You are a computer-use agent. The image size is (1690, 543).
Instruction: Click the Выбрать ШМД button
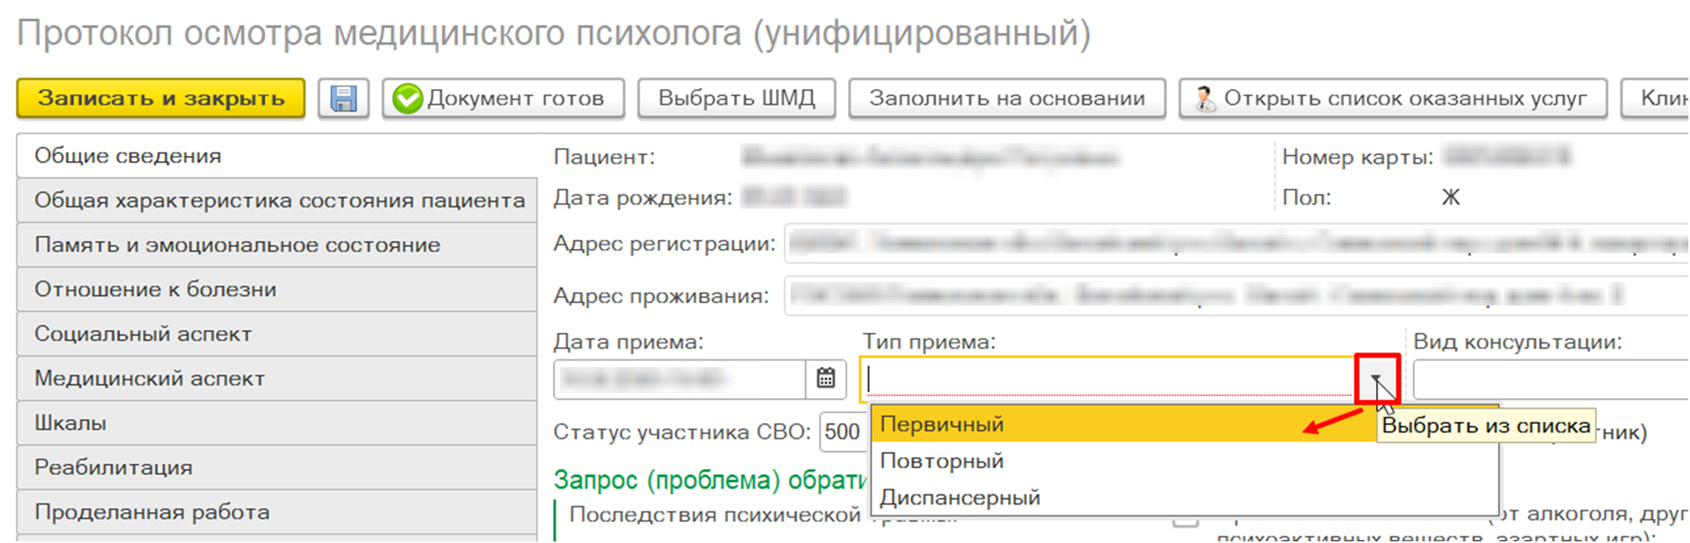[736, 99]
